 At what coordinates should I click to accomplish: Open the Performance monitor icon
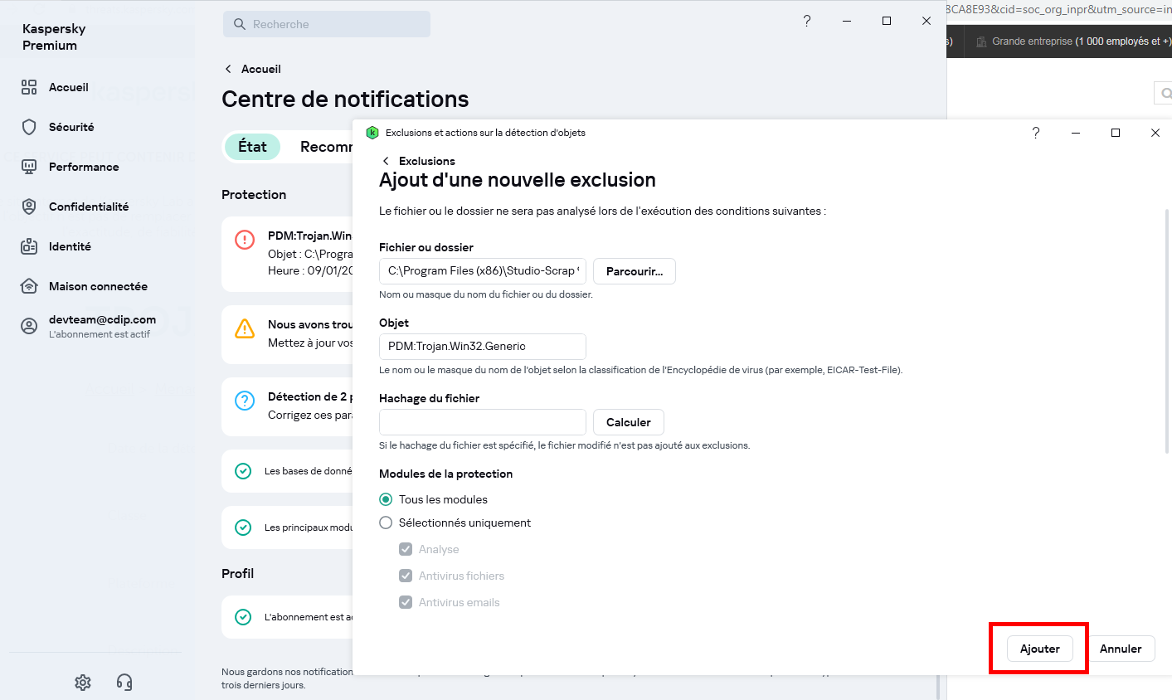click(x=29, y=167)
